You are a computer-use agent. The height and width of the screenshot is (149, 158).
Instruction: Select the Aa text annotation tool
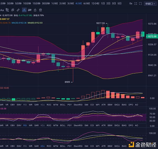(x=2, y=10)
